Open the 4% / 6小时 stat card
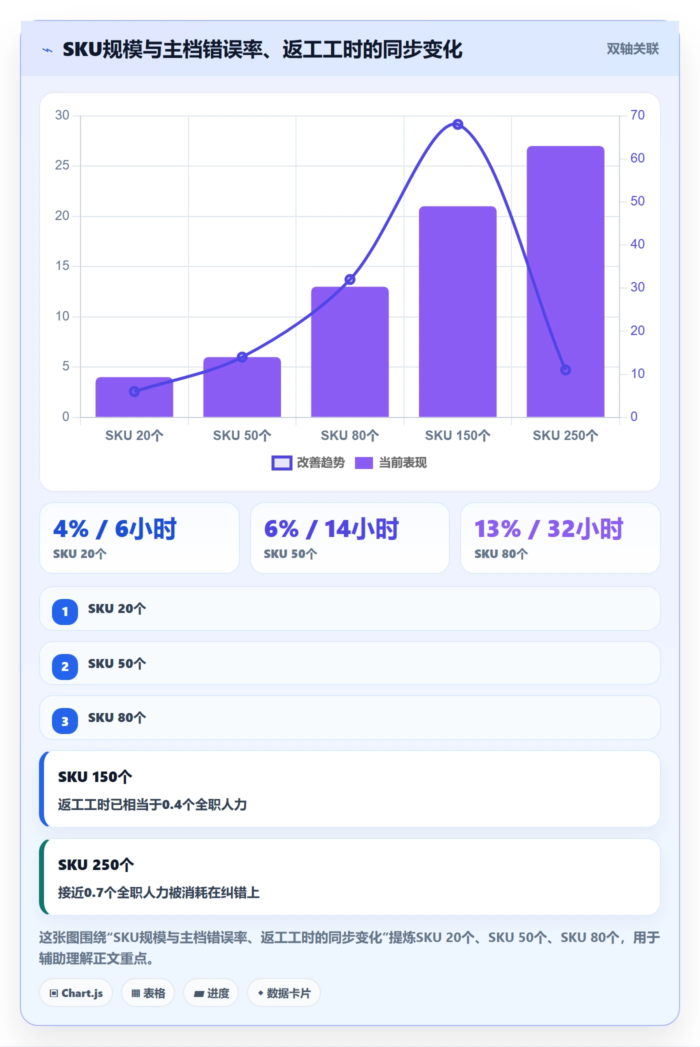Screen dimensions: 700x1047 pyautogui.click(x=139, y=538)
